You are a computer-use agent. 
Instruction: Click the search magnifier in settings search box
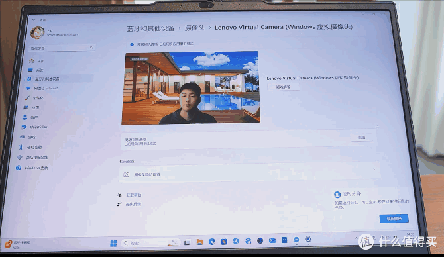click(x=91, y=48)
